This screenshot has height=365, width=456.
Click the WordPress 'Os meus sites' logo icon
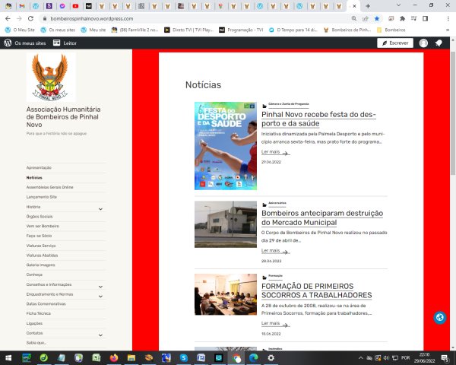coord(8,43)
